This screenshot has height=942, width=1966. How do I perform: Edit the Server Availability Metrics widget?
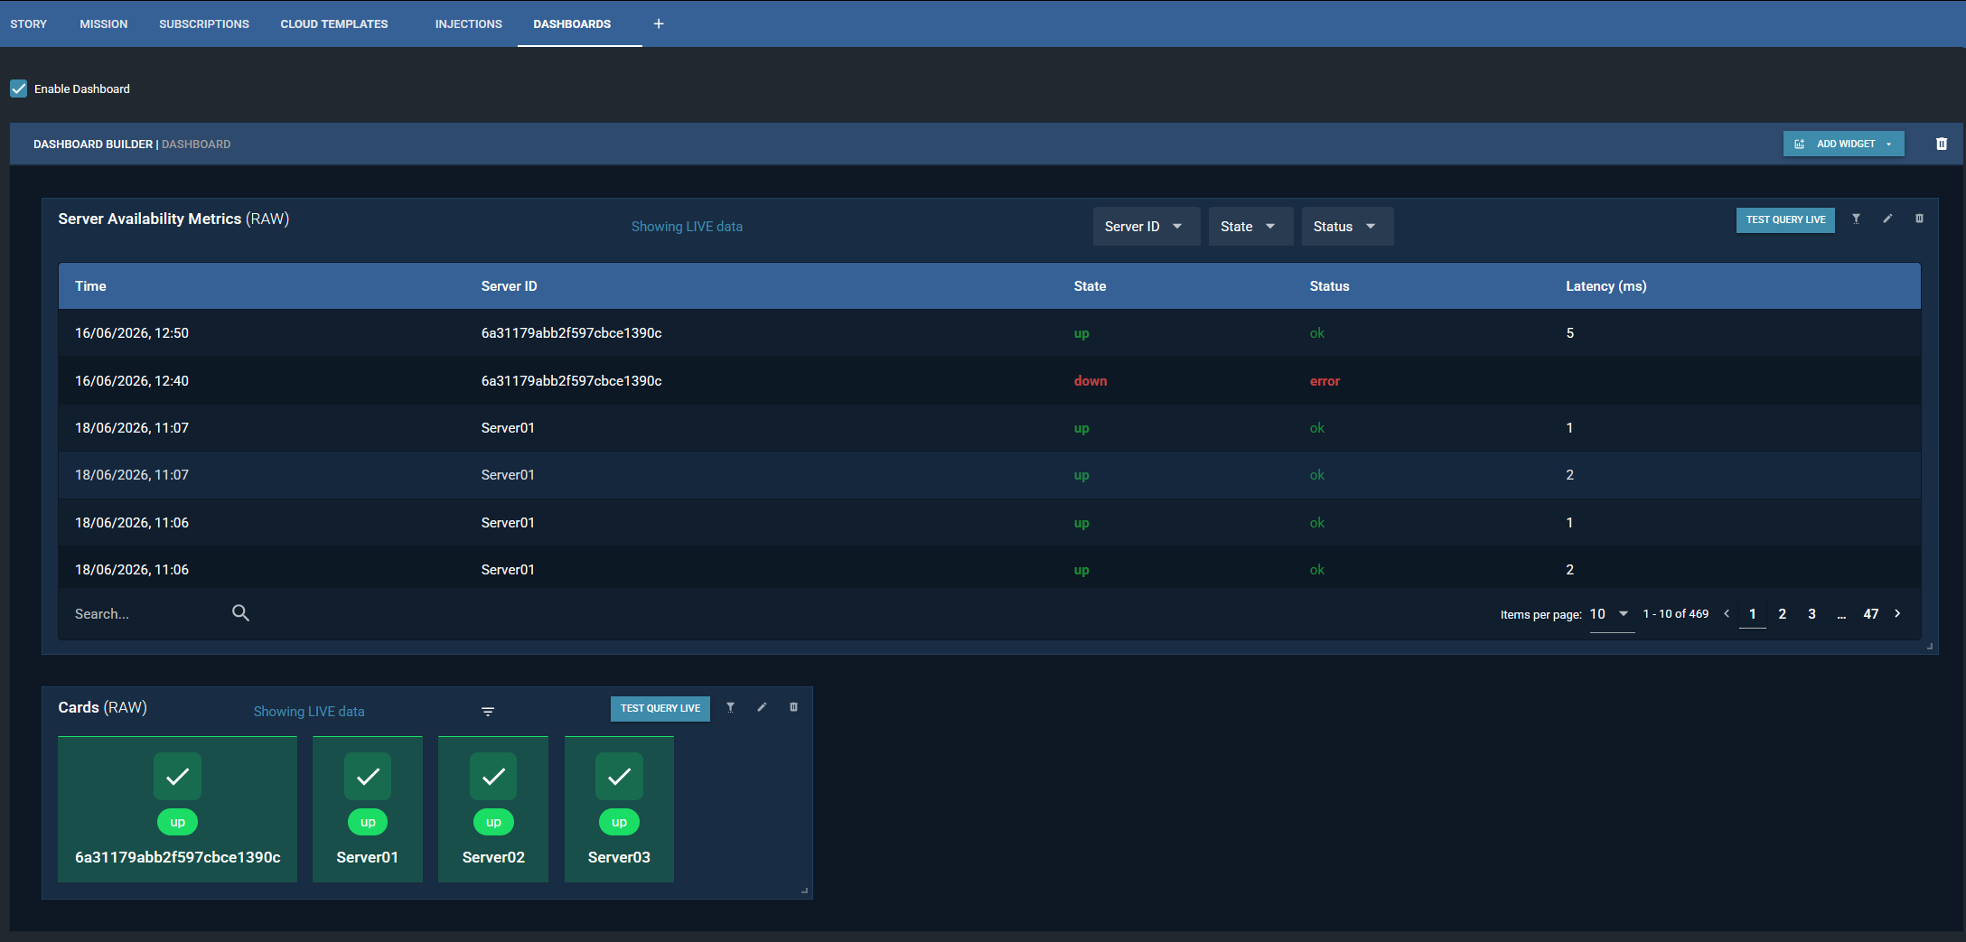click(1887, 219)
